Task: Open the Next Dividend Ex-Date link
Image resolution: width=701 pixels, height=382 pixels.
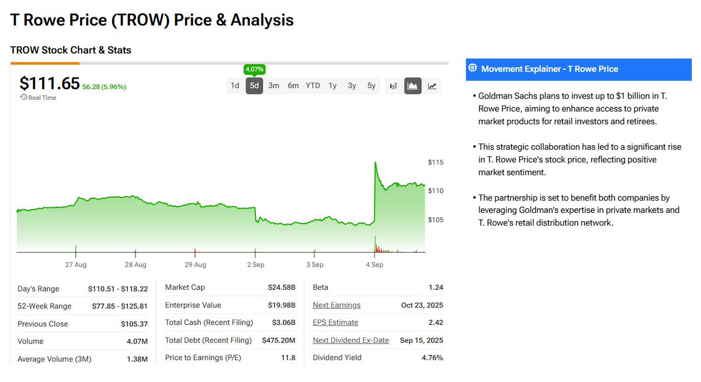Action: (x=350, y=340)
